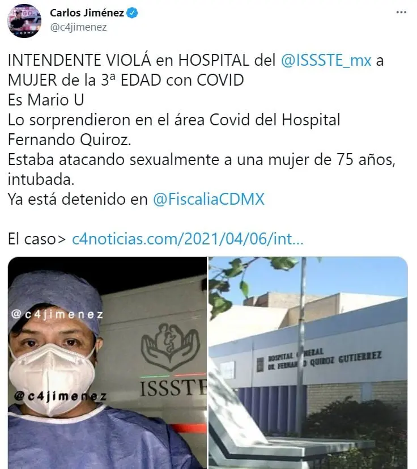Screen dimensions: 417x469
Task: Click the ISSSTE lettering on the vehicle
Action: (x=173, y=388)
